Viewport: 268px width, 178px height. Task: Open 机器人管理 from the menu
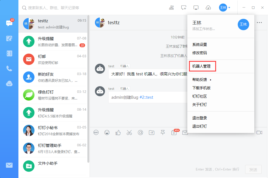click(201, 66)
